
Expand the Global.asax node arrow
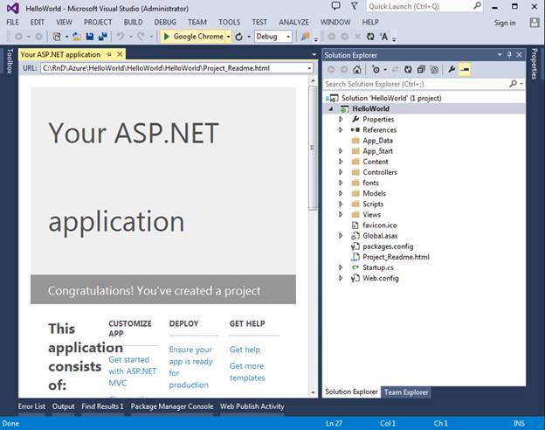(x=341, y=236)
